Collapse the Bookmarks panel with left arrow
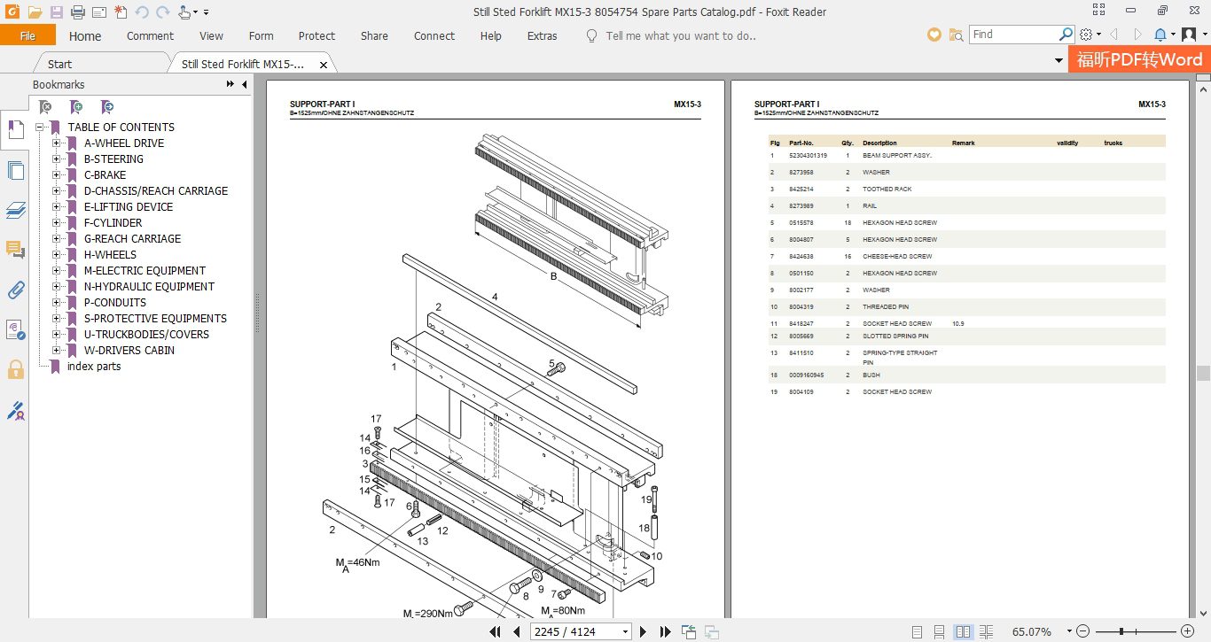Image resolution: width=1211 pixels, height=642 pixels. pos(244,84)
